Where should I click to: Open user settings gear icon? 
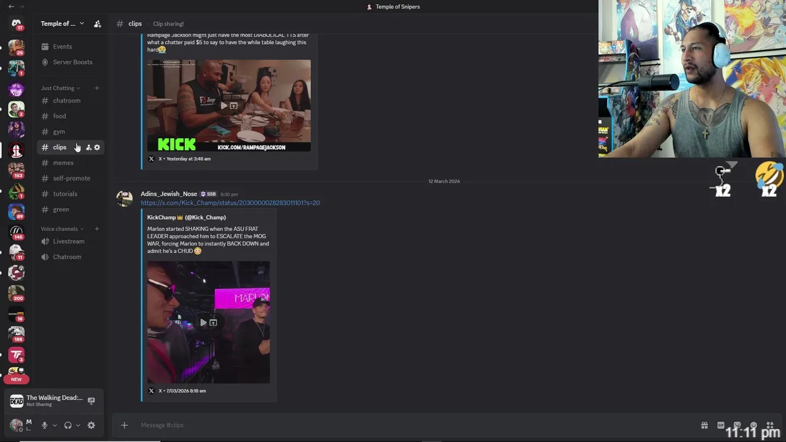91,425
